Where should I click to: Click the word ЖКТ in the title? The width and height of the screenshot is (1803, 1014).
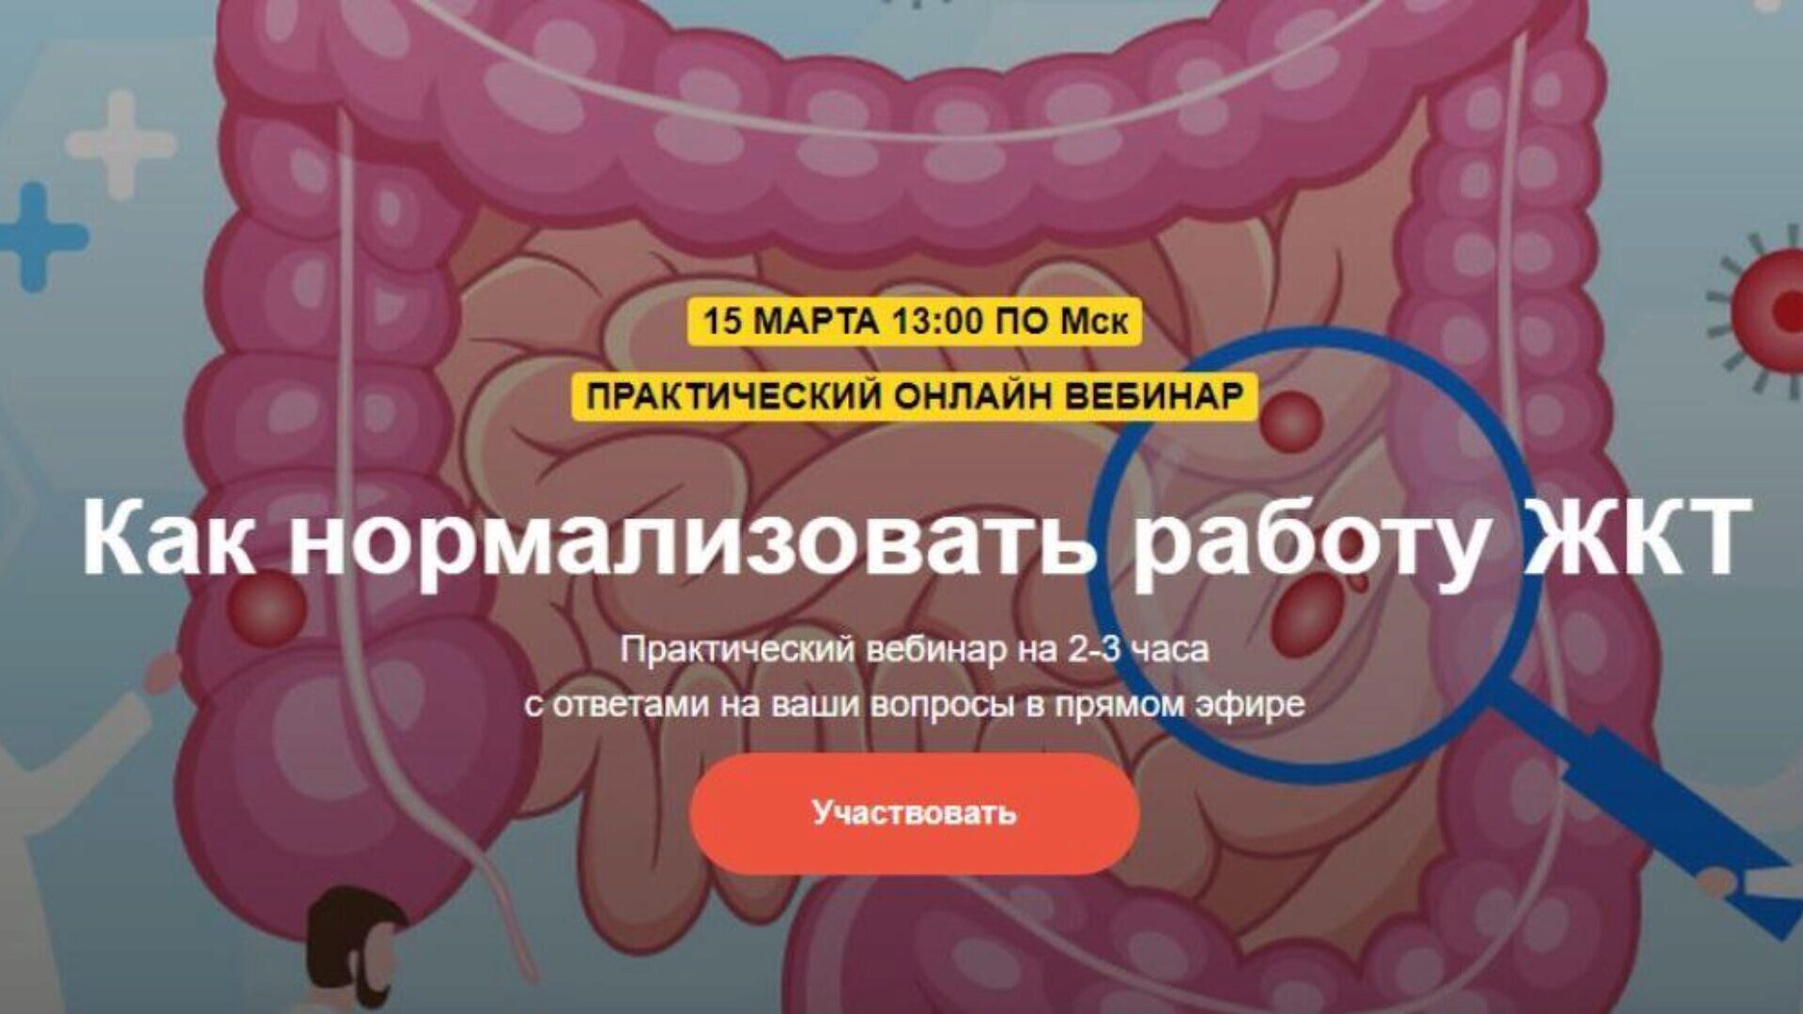(1637, 538)
